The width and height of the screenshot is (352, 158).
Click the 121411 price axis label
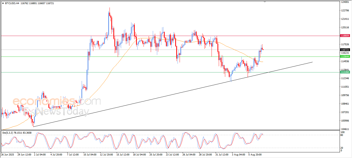[x=345, y=19]
